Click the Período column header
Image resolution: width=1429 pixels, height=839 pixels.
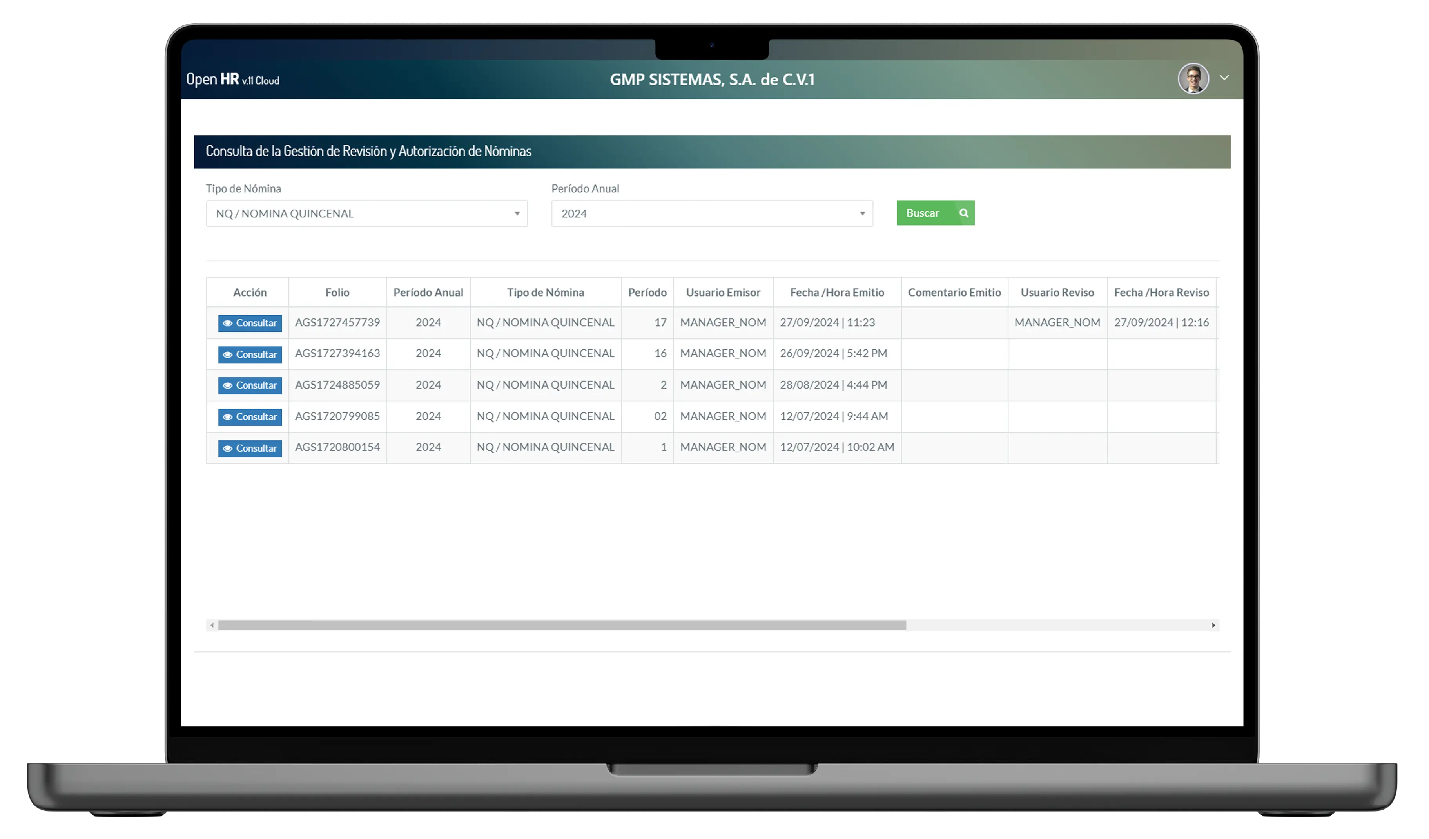[x=647, y=293]
